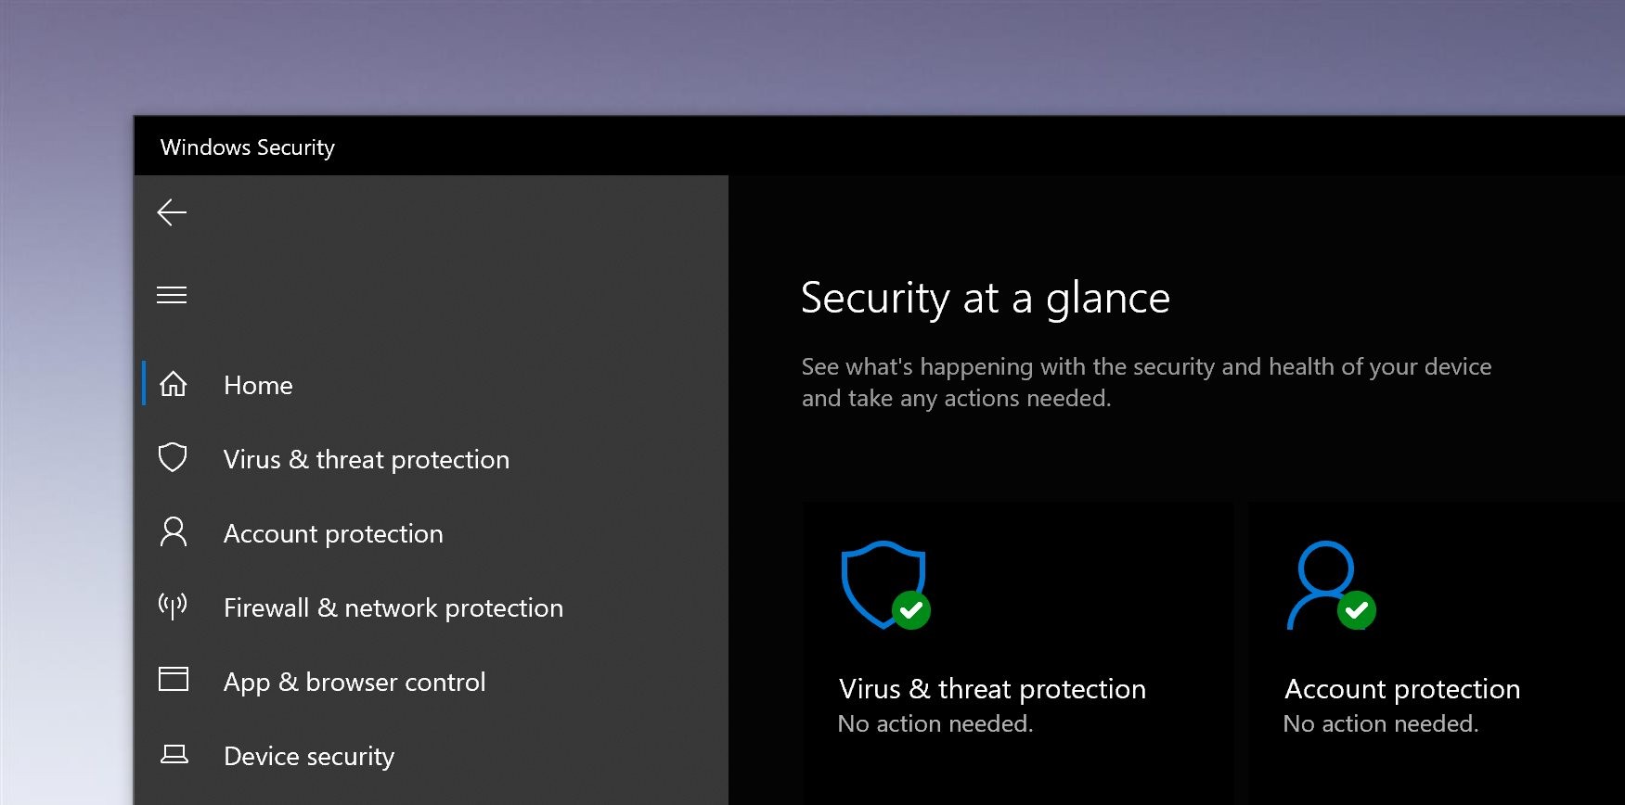Go back using the arrow button
Screen dimensions: 1625x805
pyautogui.click(x=172, y=212)
